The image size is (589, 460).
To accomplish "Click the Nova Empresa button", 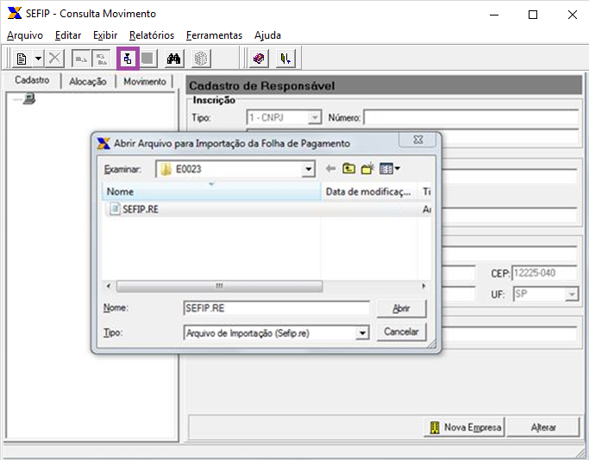I will [465, 427].
